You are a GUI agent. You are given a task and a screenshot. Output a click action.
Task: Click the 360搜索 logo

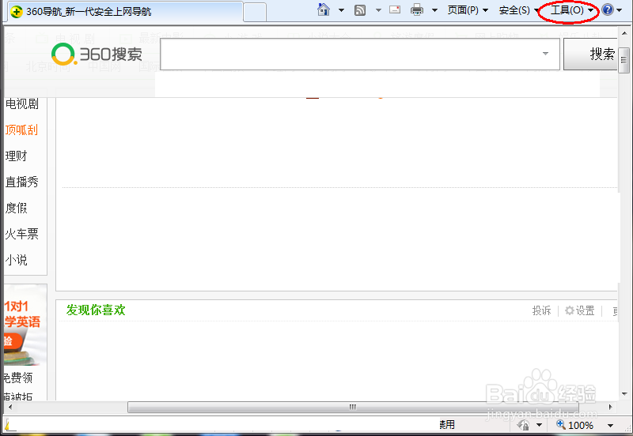pos(97,54)
